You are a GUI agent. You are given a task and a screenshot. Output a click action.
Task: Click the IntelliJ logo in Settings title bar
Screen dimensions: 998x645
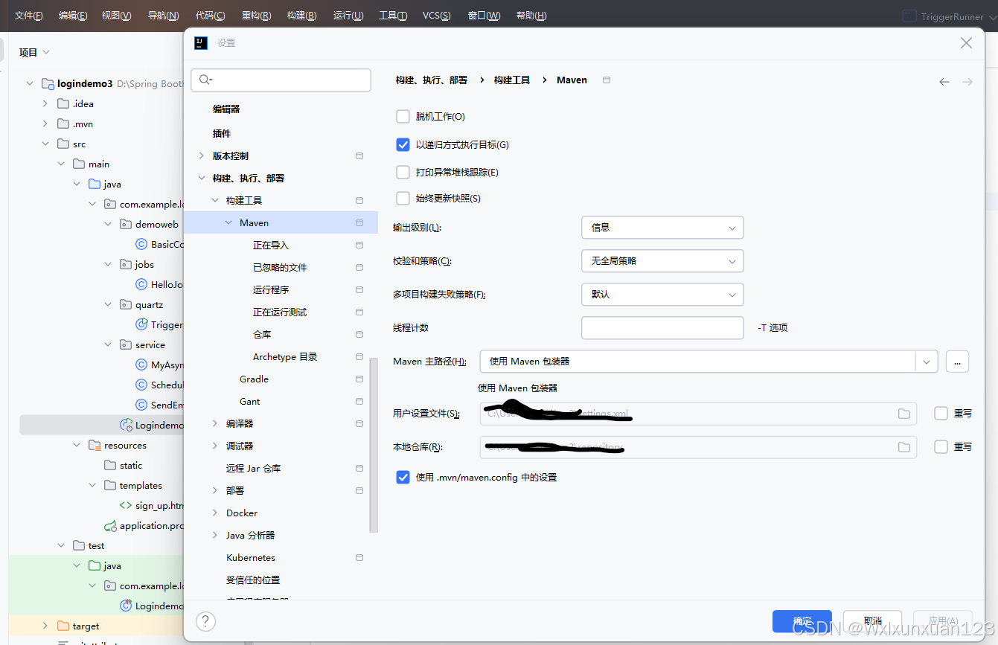(x=201, y=43)
